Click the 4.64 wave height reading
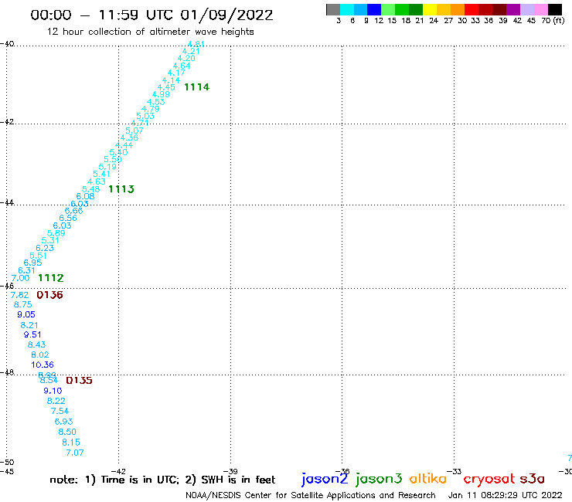 [x=182, y=66]
